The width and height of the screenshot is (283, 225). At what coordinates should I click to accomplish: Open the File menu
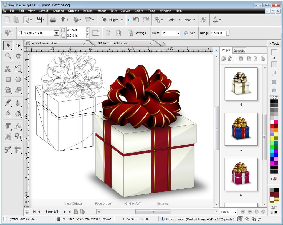pos(12,11)
